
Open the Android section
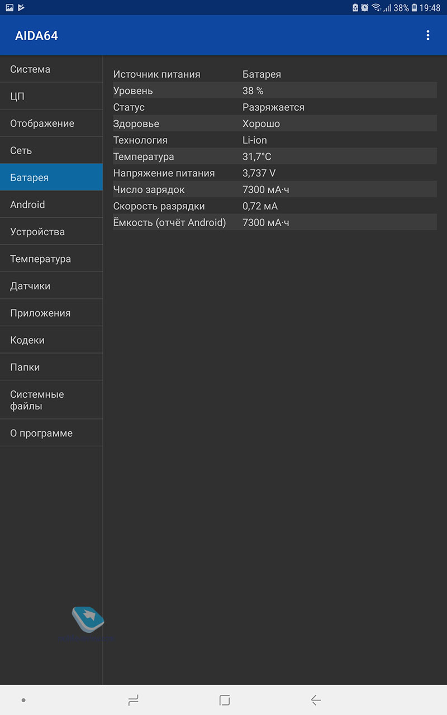click(51, 204)
